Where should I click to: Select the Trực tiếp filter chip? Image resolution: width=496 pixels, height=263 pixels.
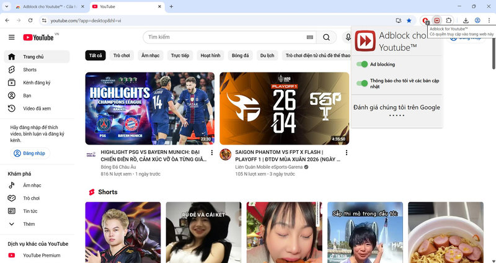coord(180,56)
